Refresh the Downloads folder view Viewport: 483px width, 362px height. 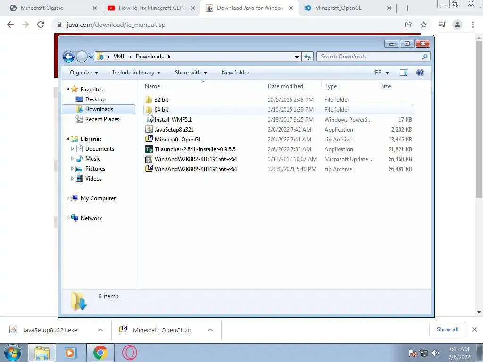click(x=308, y=57)
